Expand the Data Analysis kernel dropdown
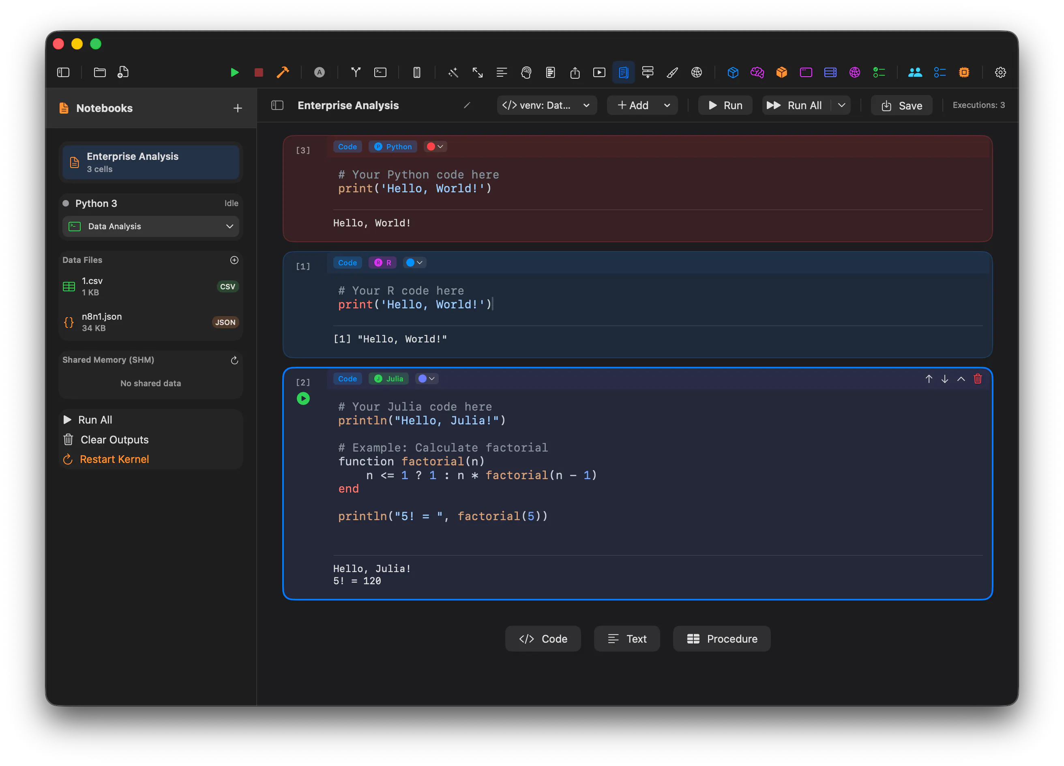The height and width of the screenshot is (766, 1064). [150, 227]
